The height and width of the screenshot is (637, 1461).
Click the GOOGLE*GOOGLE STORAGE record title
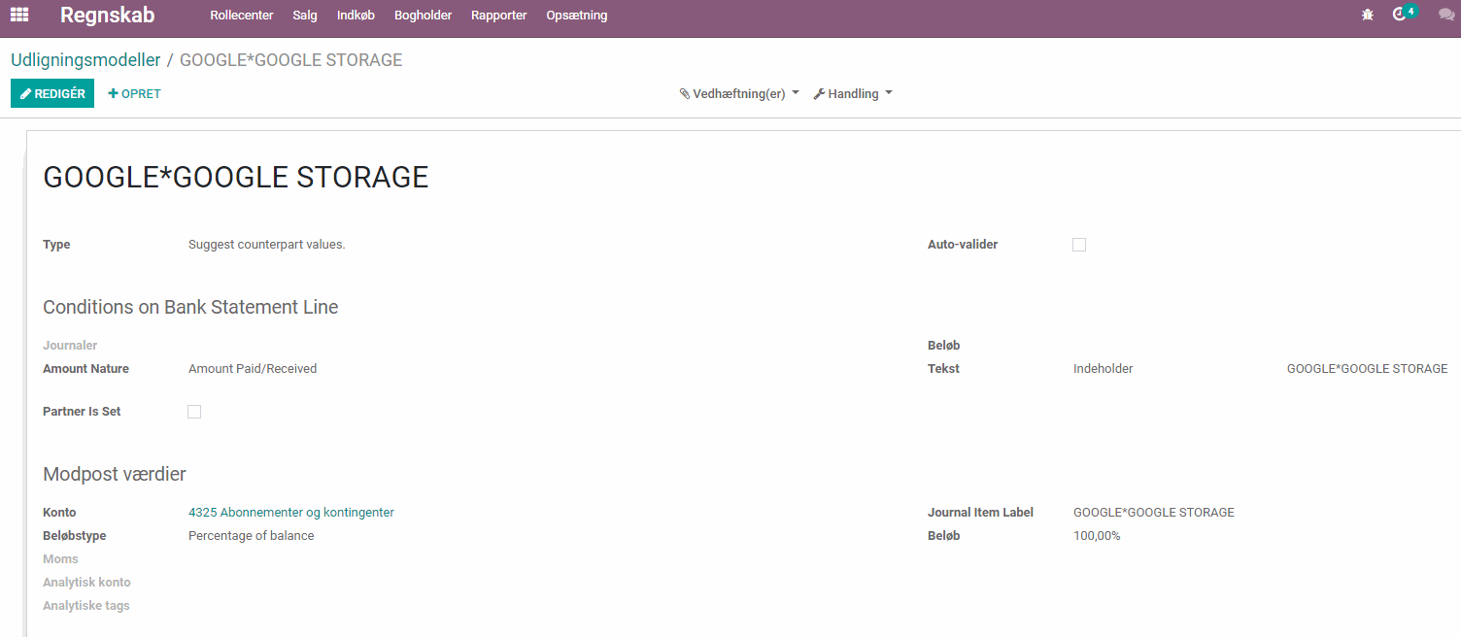[x=236, y=177]
